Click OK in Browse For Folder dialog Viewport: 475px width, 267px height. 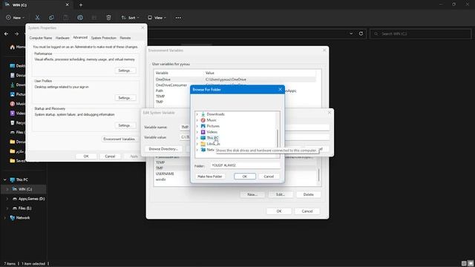[x=245, y=177]
